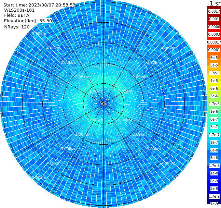Click the 6e-6 scale label
The width and height of the screenshot is (221, 208).
214,88
